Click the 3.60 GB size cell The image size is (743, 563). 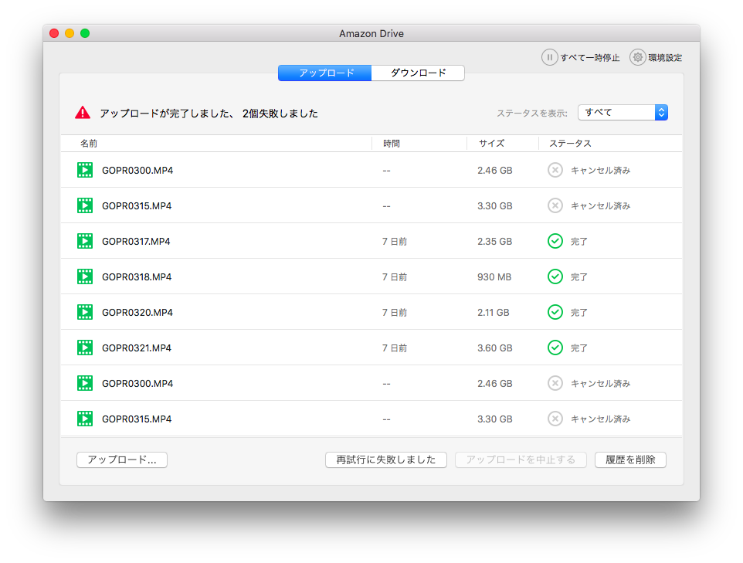495,348
